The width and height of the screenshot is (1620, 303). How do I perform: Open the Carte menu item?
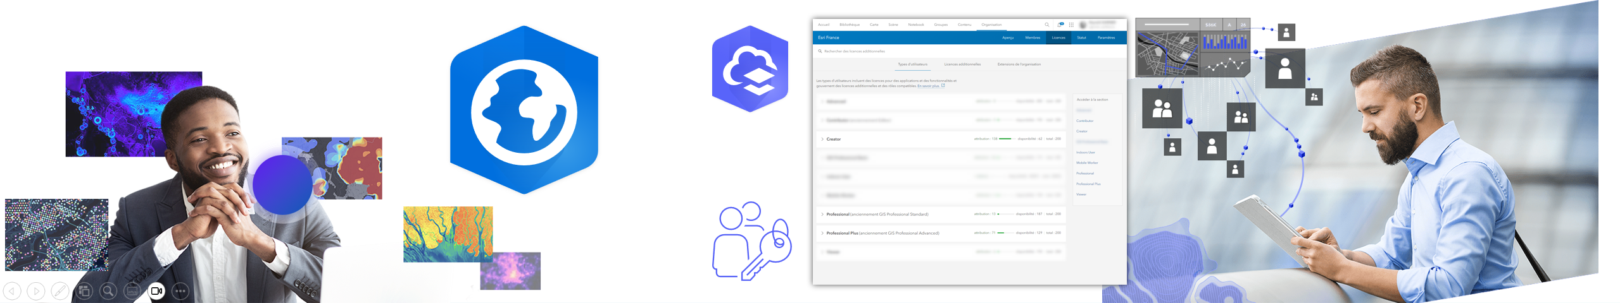point(874,25)
